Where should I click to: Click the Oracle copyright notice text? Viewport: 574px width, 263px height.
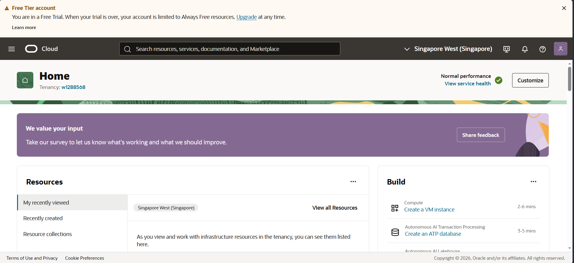tap(499, 258)
